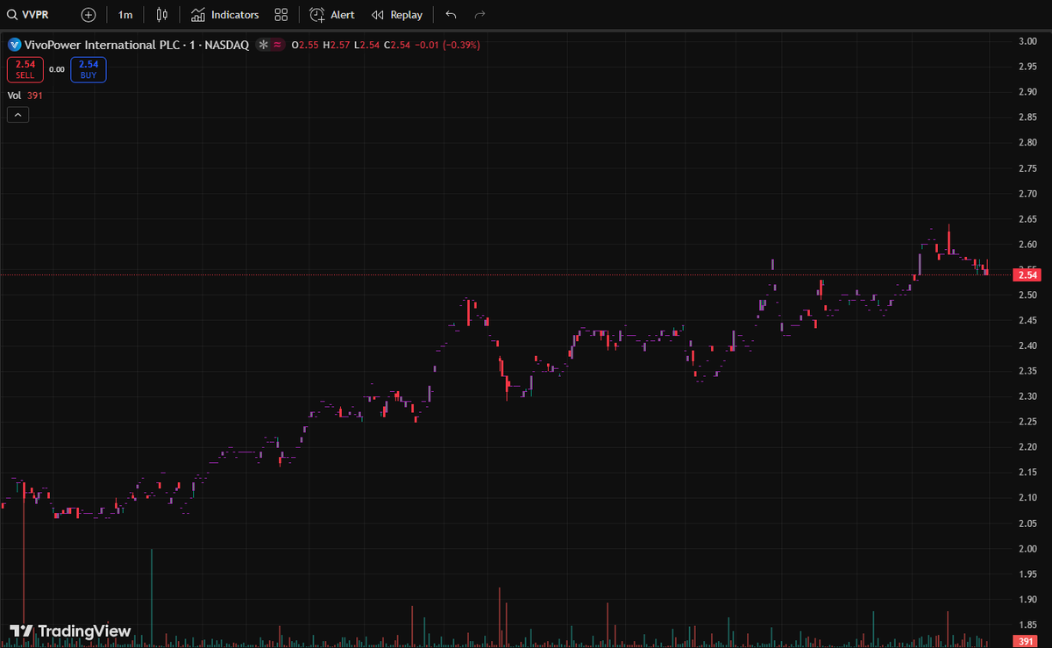1052x648 pixels.
Task: Open the indicator templates grid icon
Action: click(281, 15)
